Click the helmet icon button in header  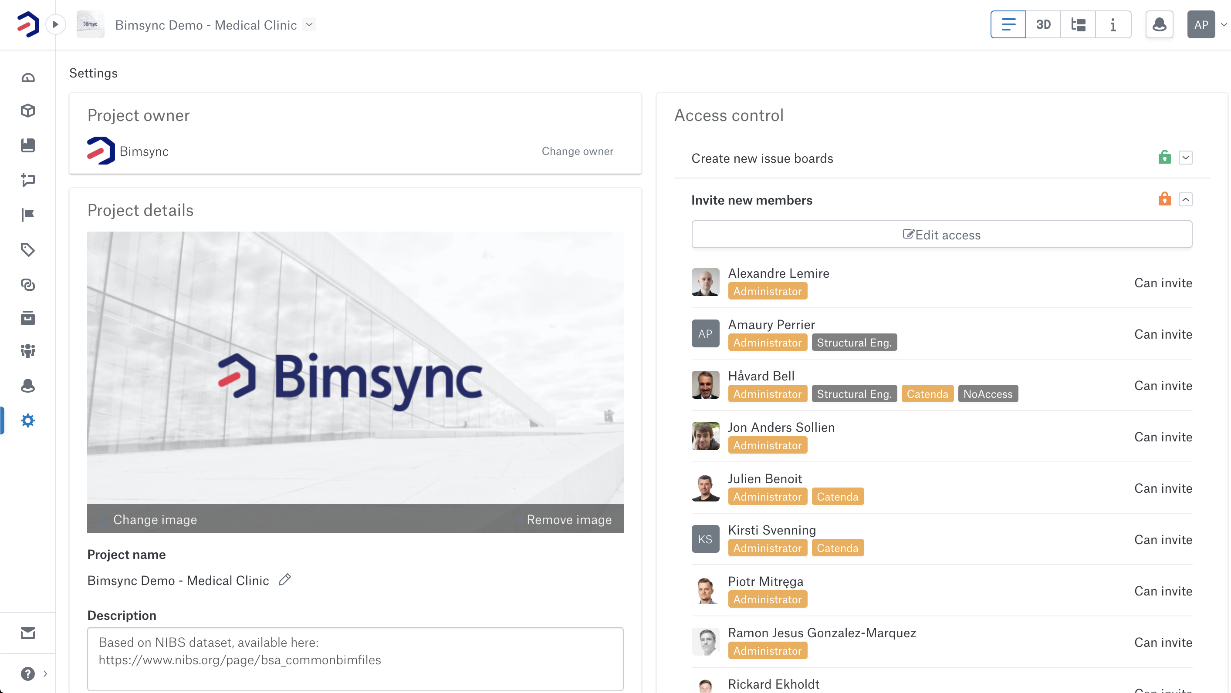[x=1159, y=24]
